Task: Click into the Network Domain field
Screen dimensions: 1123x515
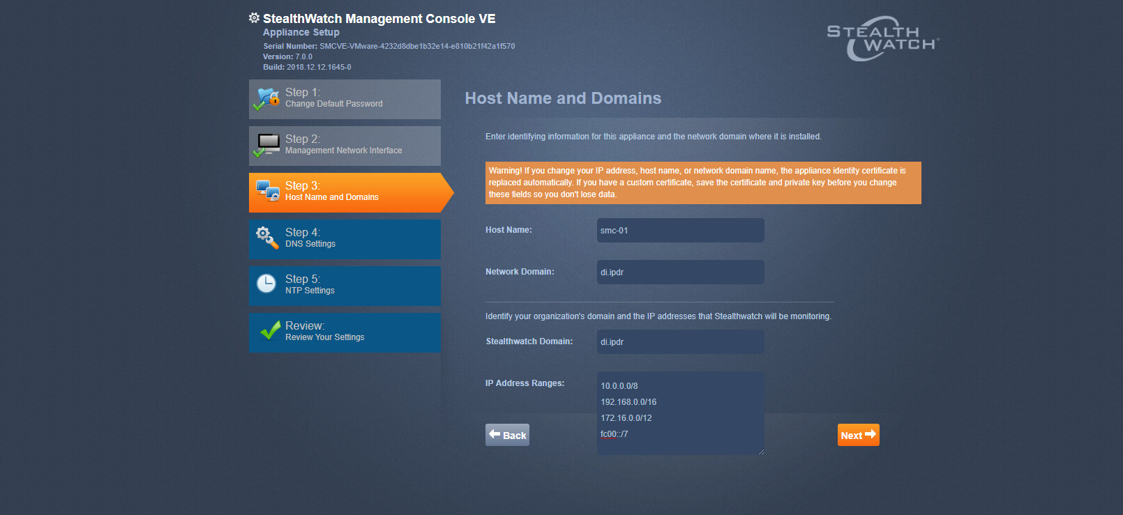Action: point(680,272)
